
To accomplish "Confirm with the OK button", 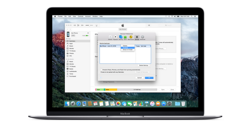I will coord(149,78).
